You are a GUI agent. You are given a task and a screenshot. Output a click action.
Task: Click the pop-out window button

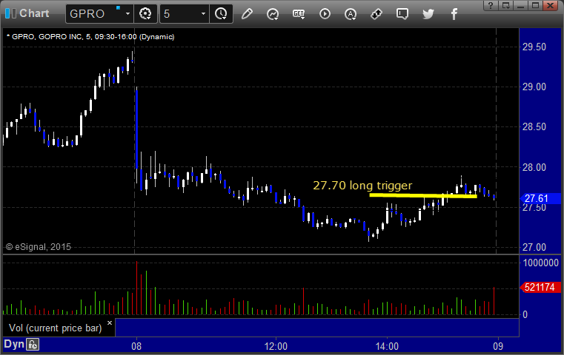pos(505,5)
